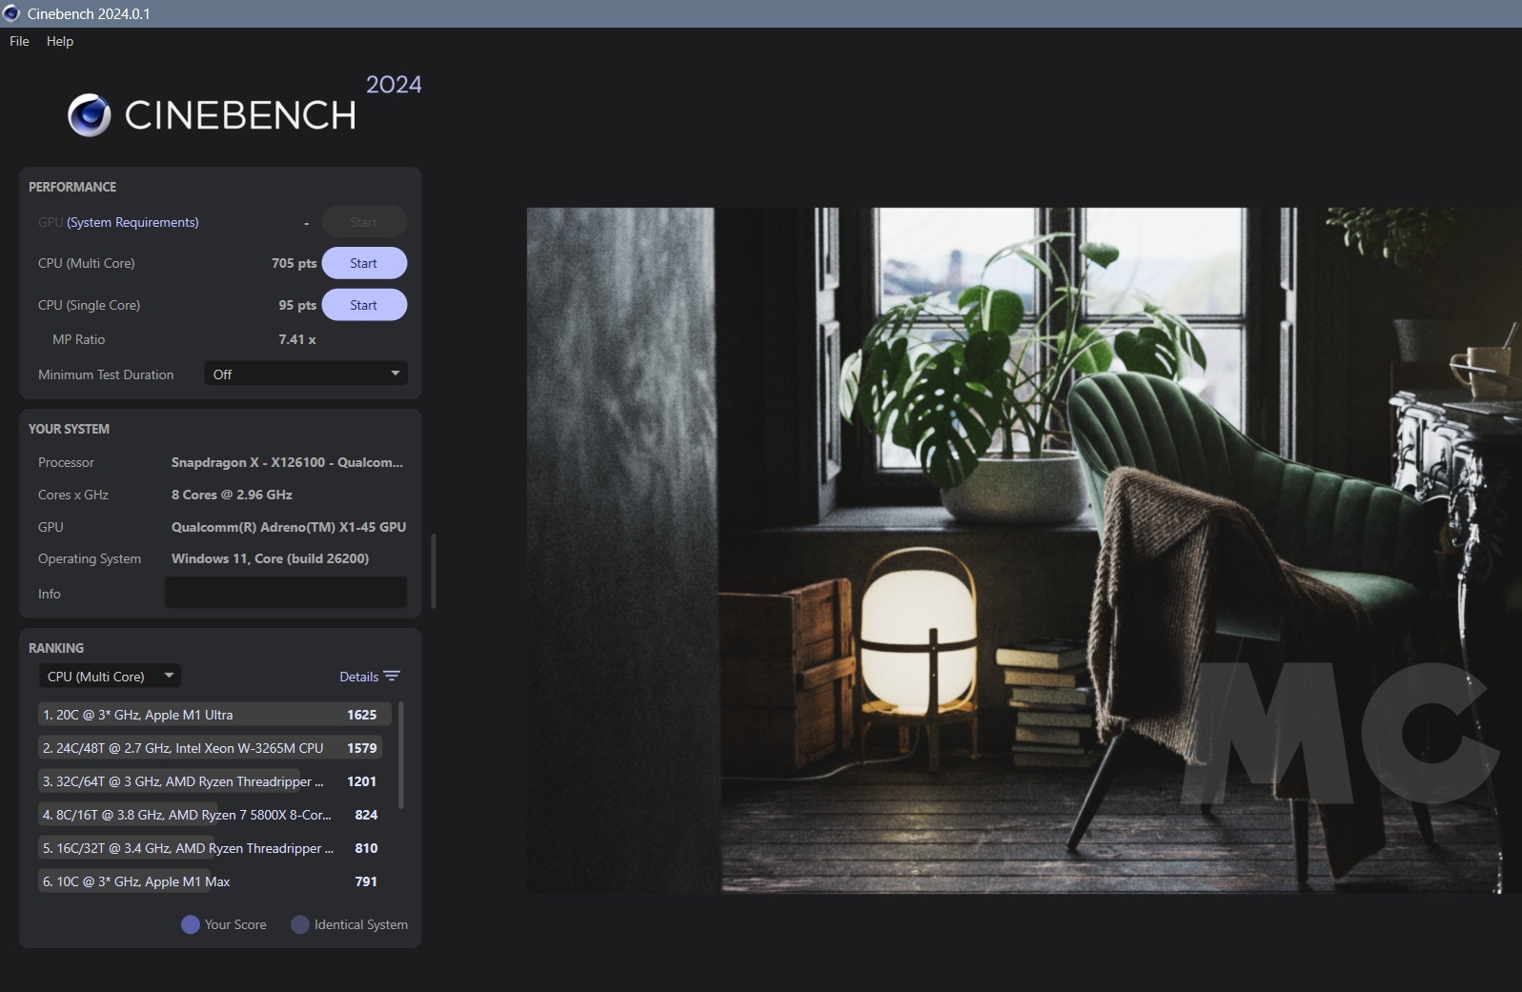Click the 810 ranking score
Image resolution: width=1522 pixels, height=992 pixels.
366,848
